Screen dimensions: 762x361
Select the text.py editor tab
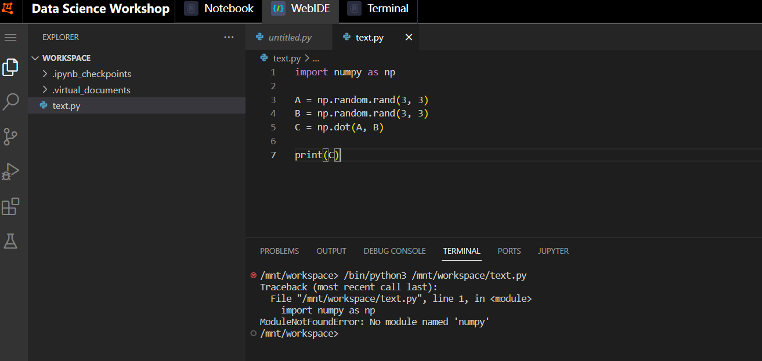[x=376, y=37]
